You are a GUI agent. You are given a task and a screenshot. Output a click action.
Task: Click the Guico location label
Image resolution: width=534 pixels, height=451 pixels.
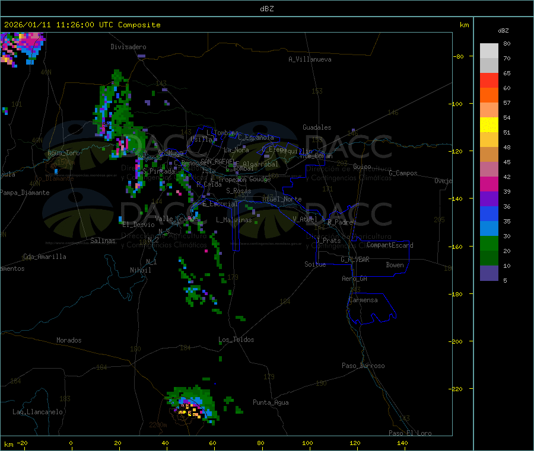[x=362, y=167]
